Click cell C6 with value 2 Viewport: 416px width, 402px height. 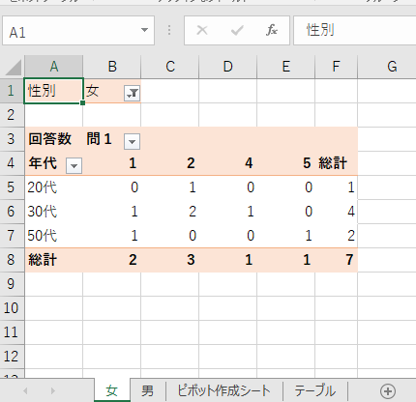(x=193, y=212)
